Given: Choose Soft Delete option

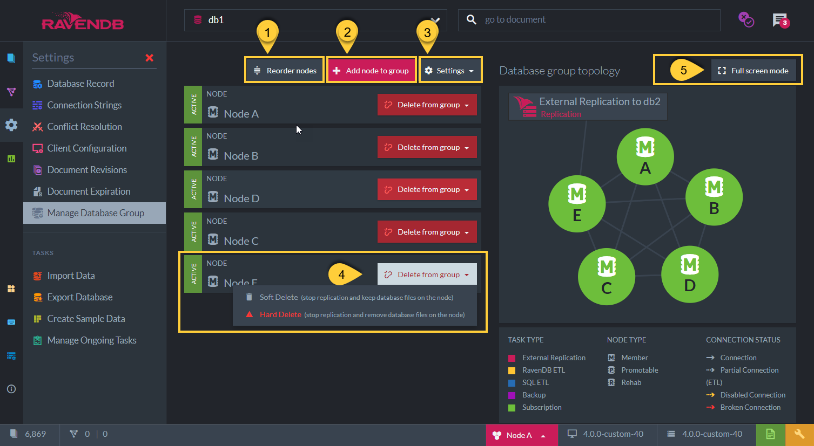Looking at the screenshot, I should point(355,297).
